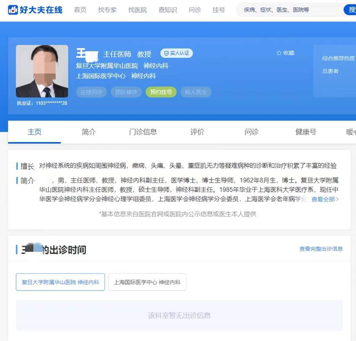The image size is (356, 341).
Task: Open the 挂号 navigation item
Action: (x=219, y=10)
